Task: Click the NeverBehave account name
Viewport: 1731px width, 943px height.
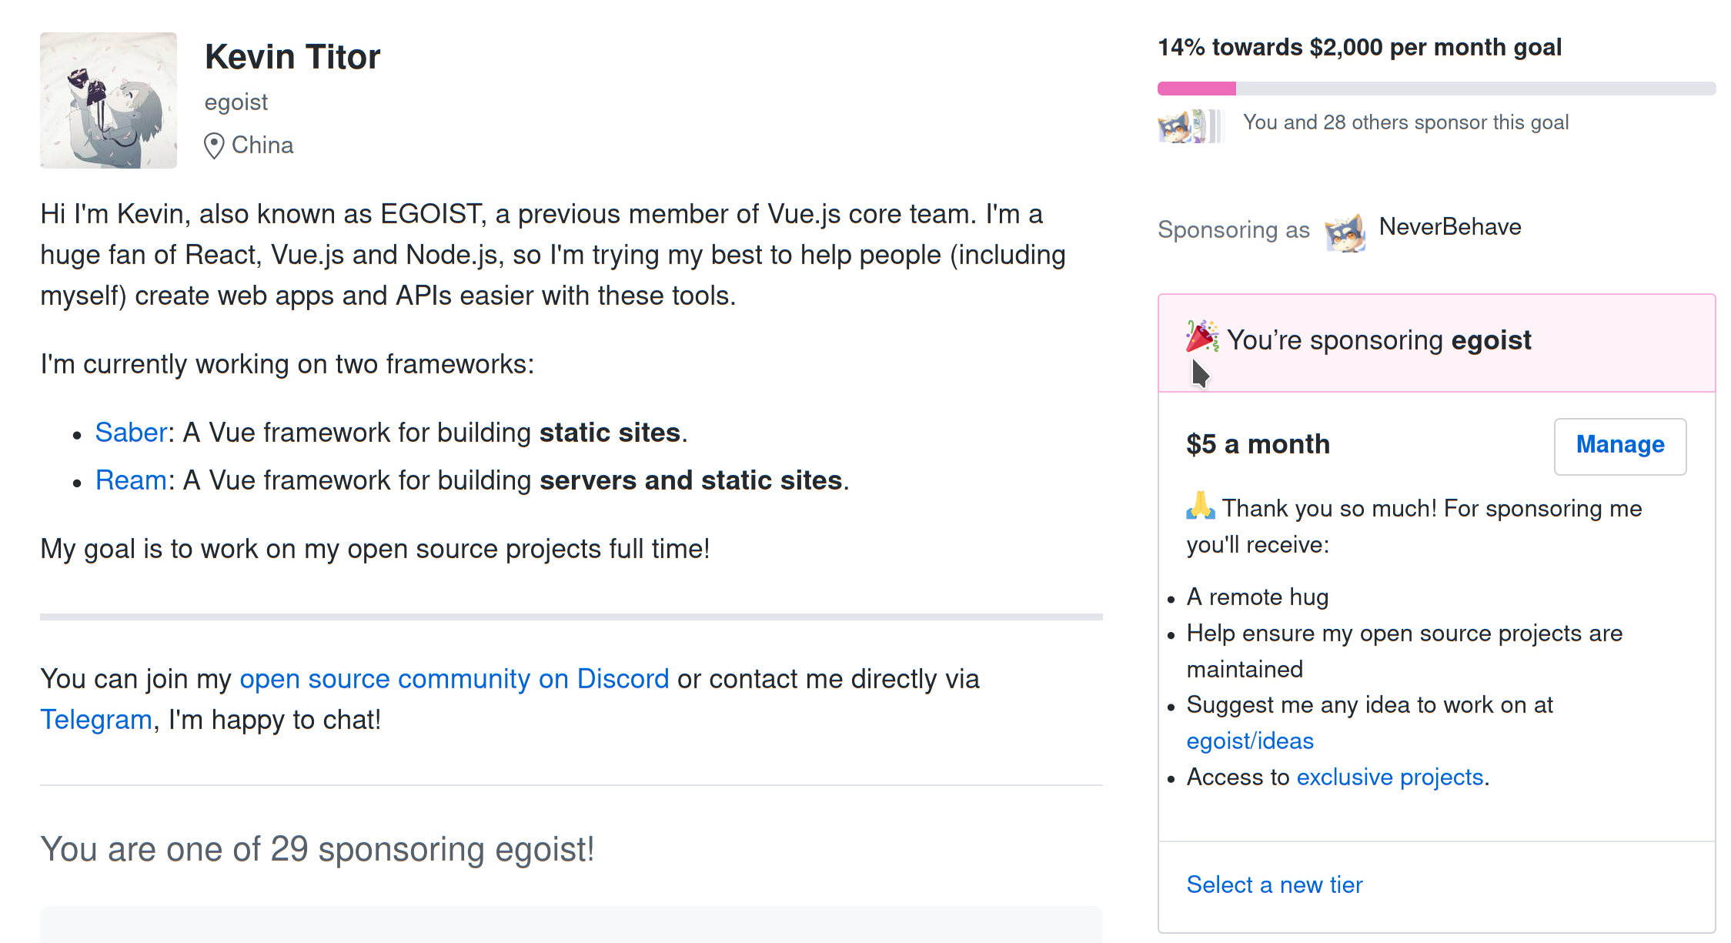Action: pyautogui.click(x=1449, y=227)
